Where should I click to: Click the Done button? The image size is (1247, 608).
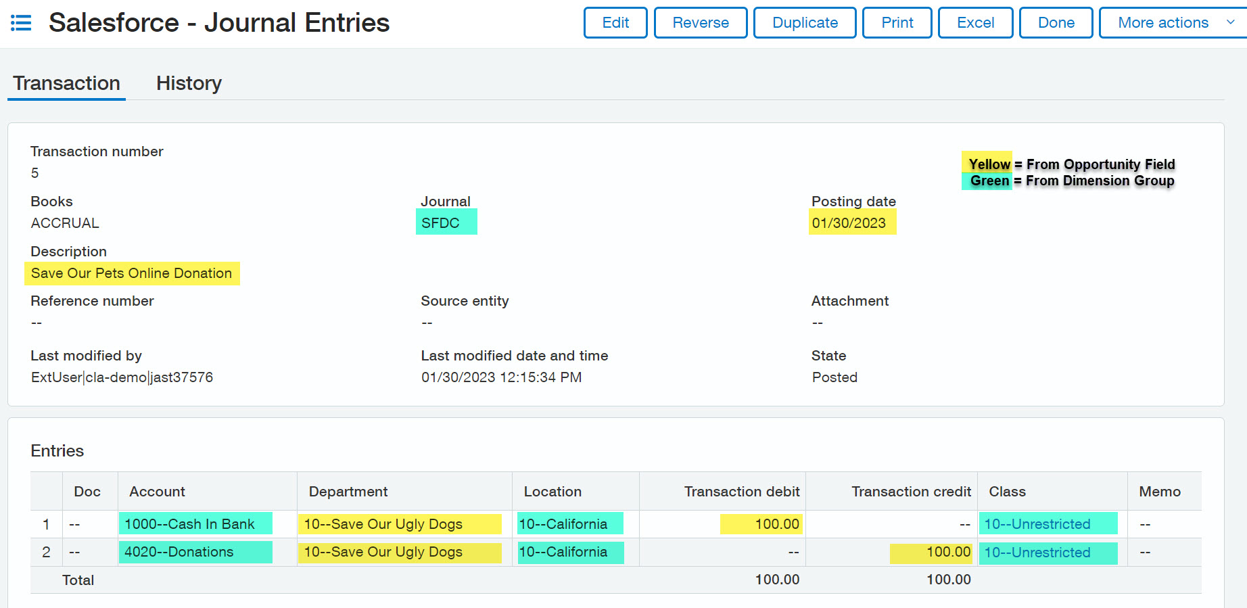[1055, 23]
